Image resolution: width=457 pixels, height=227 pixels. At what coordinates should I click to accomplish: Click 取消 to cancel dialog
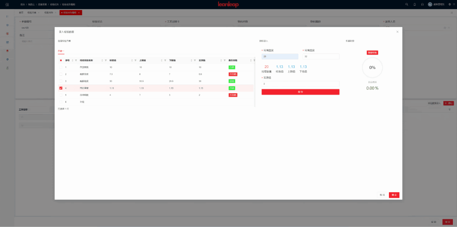[x=383, y=195]
